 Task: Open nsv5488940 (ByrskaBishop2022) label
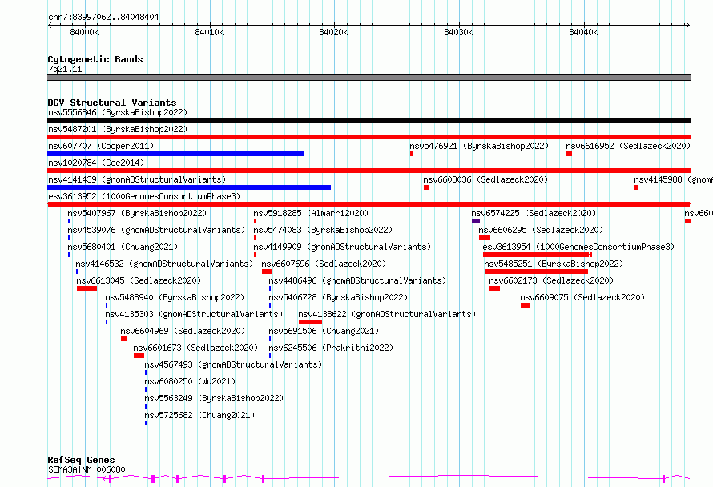175,297
